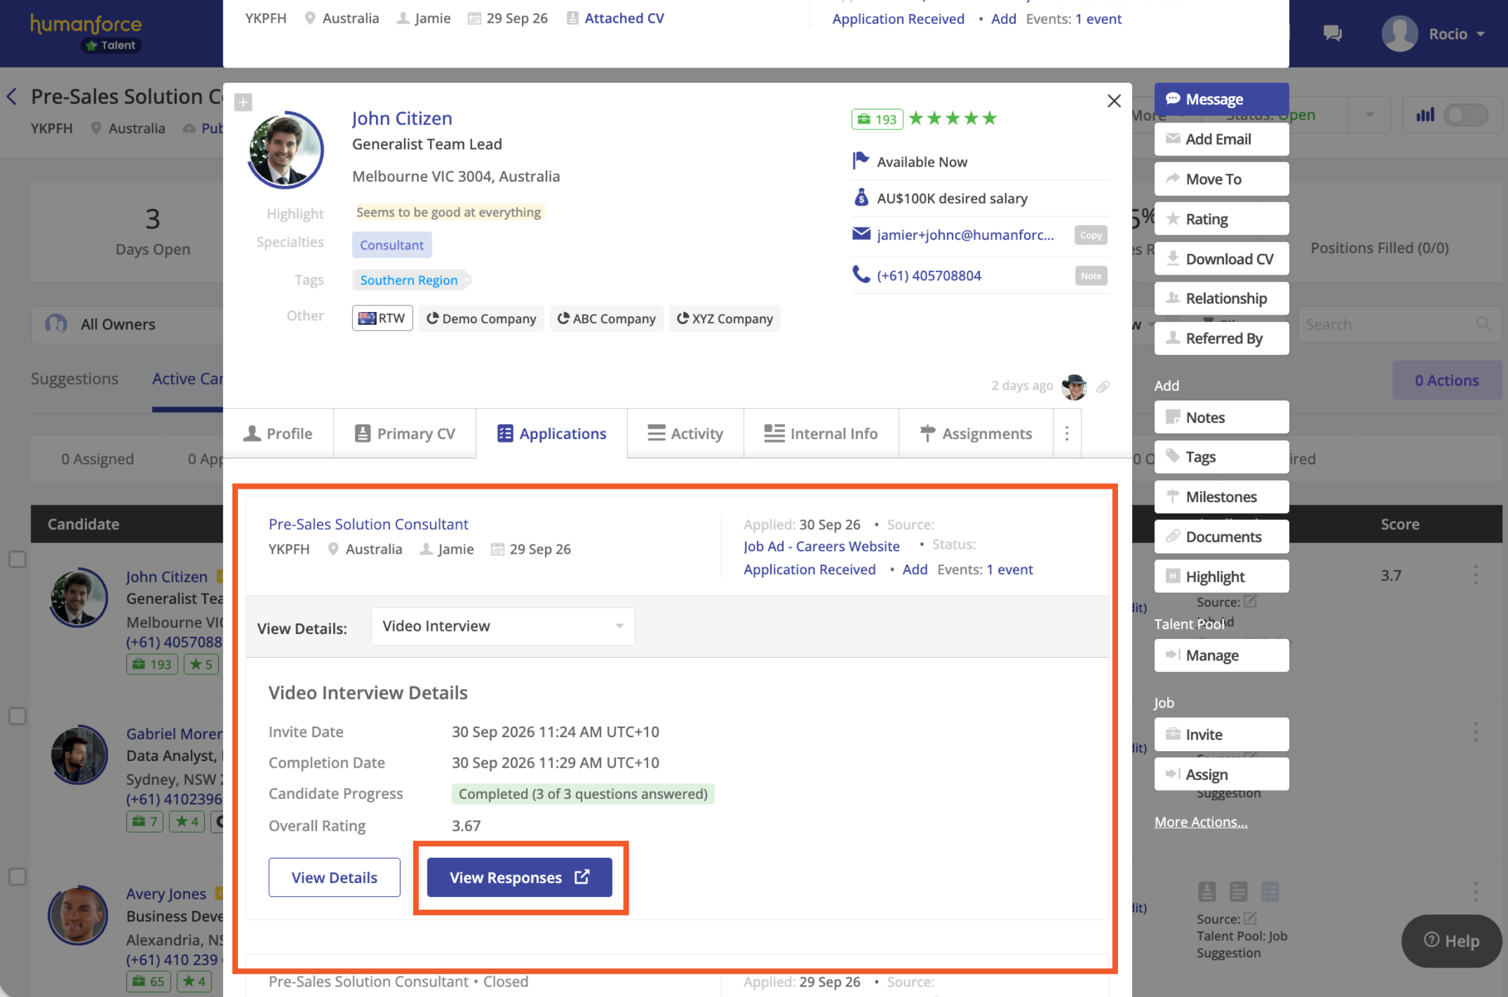Click the paperclip attachment icon near '2 days ago'
The image size is (1508, 997).
(x=1103, y=386)
